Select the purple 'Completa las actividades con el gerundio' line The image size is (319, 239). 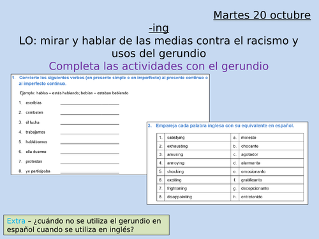click(159, 66)
